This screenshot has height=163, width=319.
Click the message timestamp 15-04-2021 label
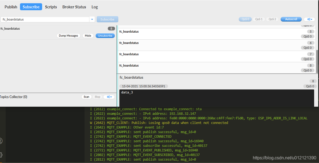(143, 86)
